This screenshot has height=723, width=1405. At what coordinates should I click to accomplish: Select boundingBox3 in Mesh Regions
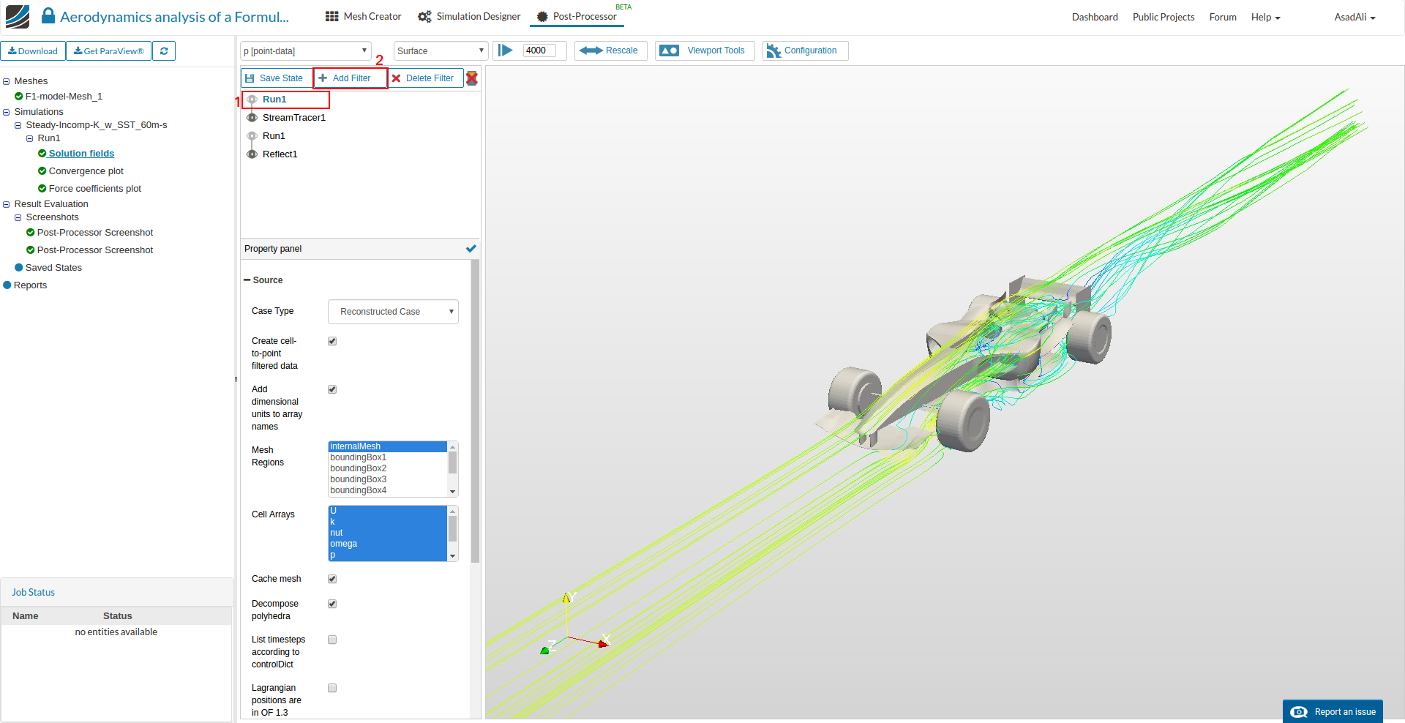388,479
